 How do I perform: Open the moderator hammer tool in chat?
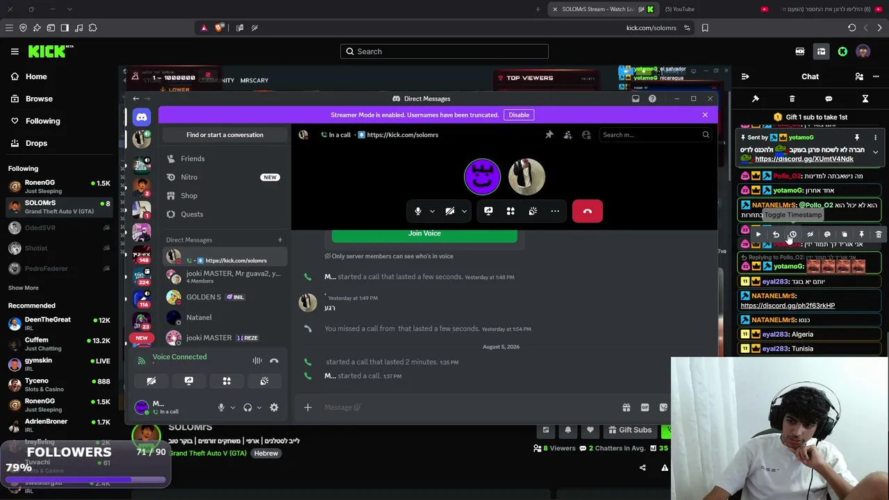(756, 99)
